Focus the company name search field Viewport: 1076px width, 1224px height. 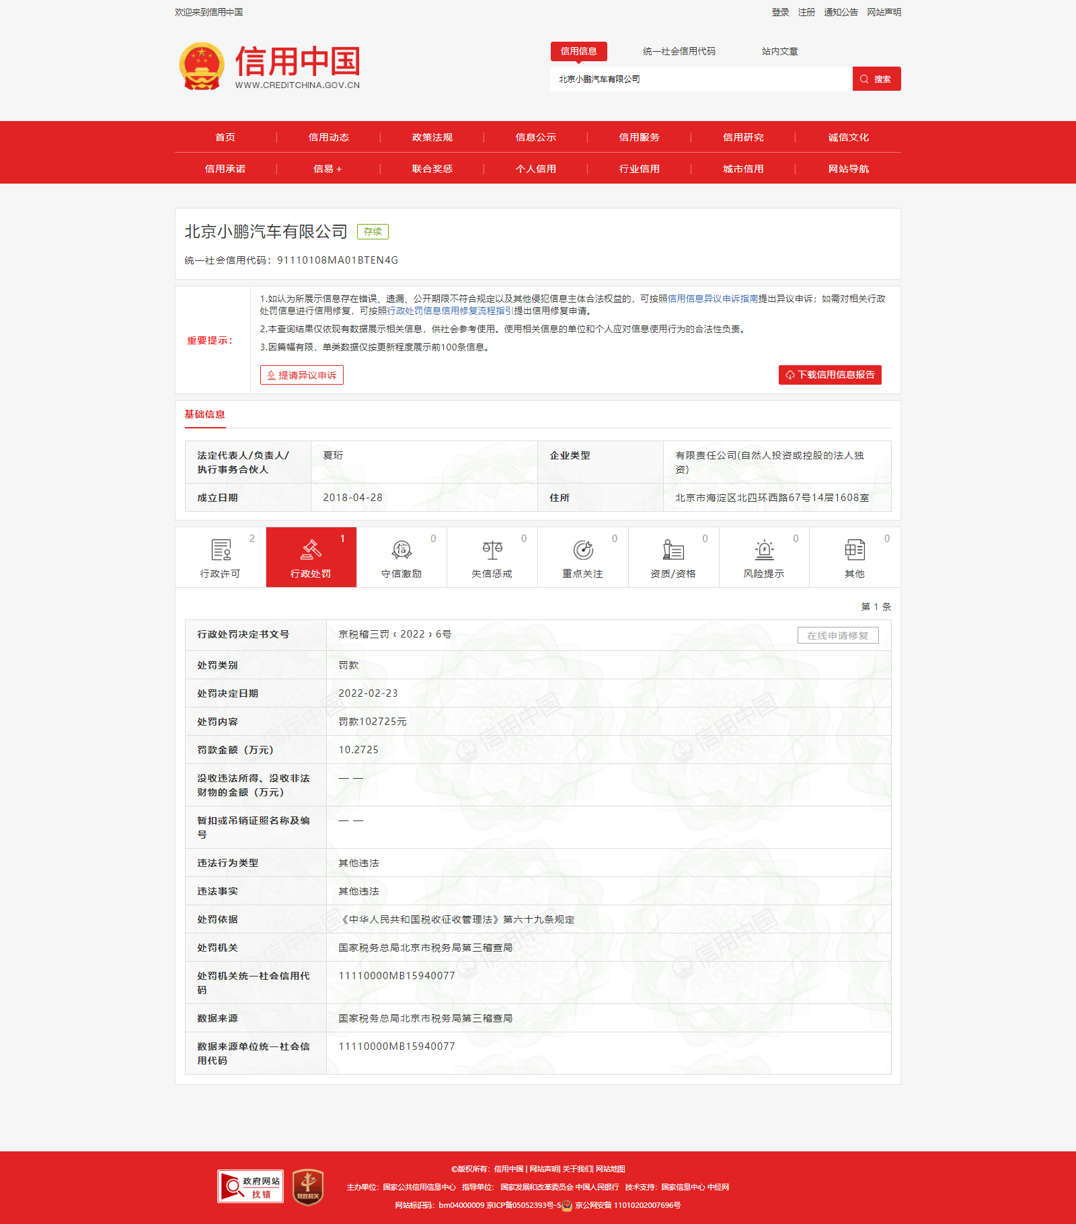[701, 79]
